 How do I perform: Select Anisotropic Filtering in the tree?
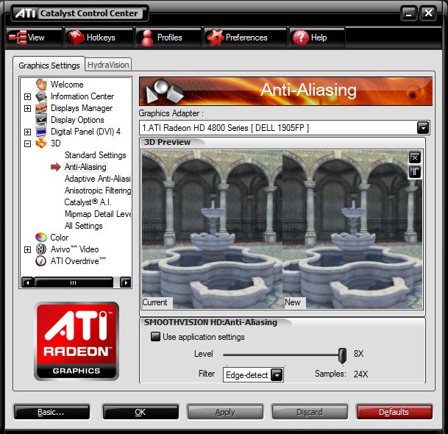coord(98,191)
